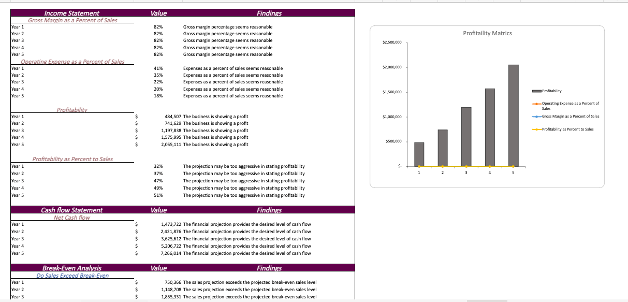Select the Year 1 bar in chart
The width and height of the screenshot is (628, 302).
pyautogui.click(x=419, y=154)
